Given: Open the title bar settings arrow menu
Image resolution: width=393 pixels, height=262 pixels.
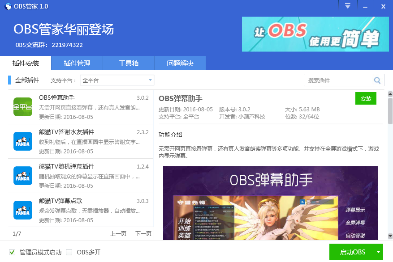Looking at the screenshot, I should point(347,6).
